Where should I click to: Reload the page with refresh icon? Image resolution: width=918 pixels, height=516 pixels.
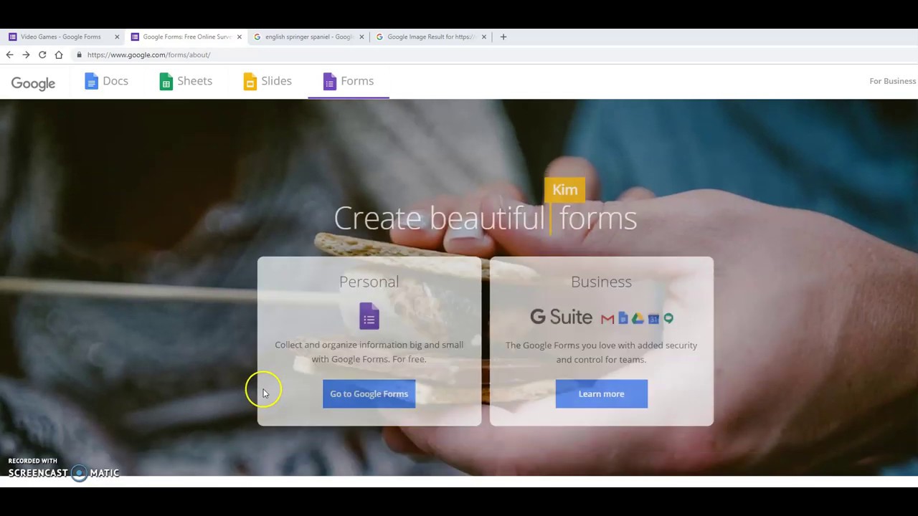point(42,54)
